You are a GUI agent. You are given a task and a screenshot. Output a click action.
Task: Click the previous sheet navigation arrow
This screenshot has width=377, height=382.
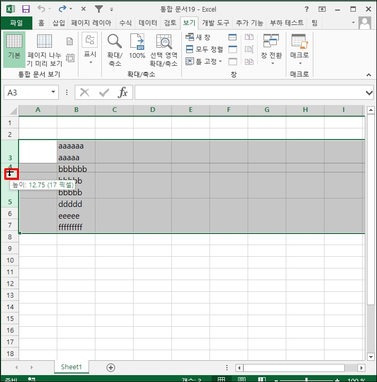pos(16,367)
